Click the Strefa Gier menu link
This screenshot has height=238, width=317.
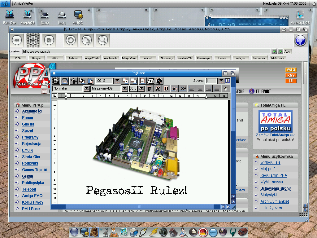tap(31, 156)
